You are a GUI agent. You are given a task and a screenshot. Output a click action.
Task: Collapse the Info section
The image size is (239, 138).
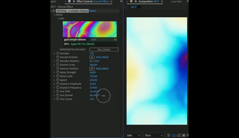pos(58,19)
